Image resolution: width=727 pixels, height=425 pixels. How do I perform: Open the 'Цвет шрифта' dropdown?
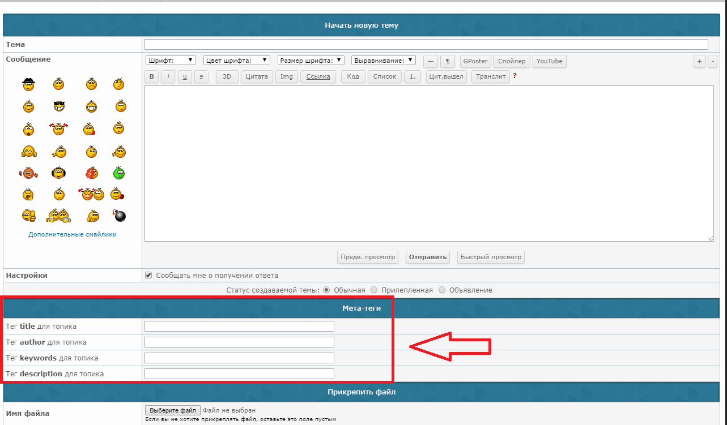[x=237, y=60]
